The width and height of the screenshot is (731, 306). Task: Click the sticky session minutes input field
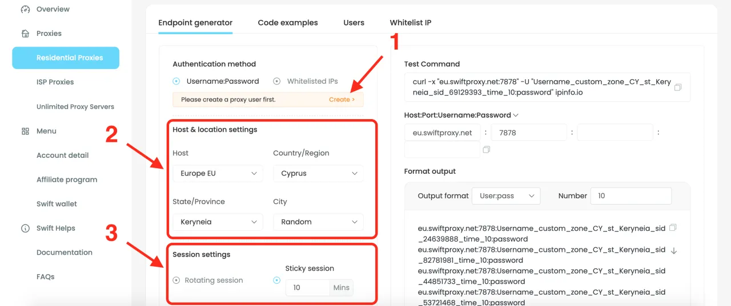pyautogui.click(x=307, y=288)
